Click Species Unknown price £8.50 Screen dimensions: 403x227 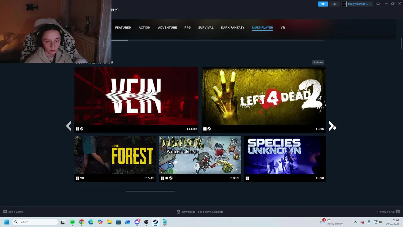(x=320, y=178)
